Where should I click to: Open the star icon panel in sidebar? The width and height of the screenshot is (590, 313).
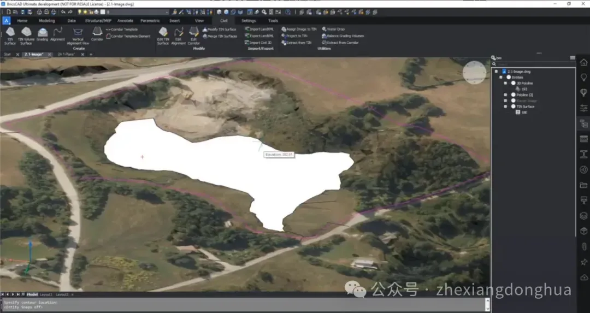583,262
